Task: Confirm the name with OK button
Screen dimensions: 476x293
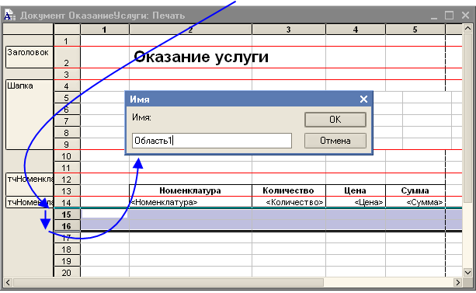Action: (x=335, y=120)
